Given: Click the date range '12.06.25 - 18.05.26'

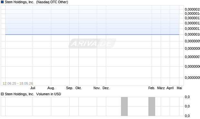Looking at the screenshot, I should click(x=18, y=83).
